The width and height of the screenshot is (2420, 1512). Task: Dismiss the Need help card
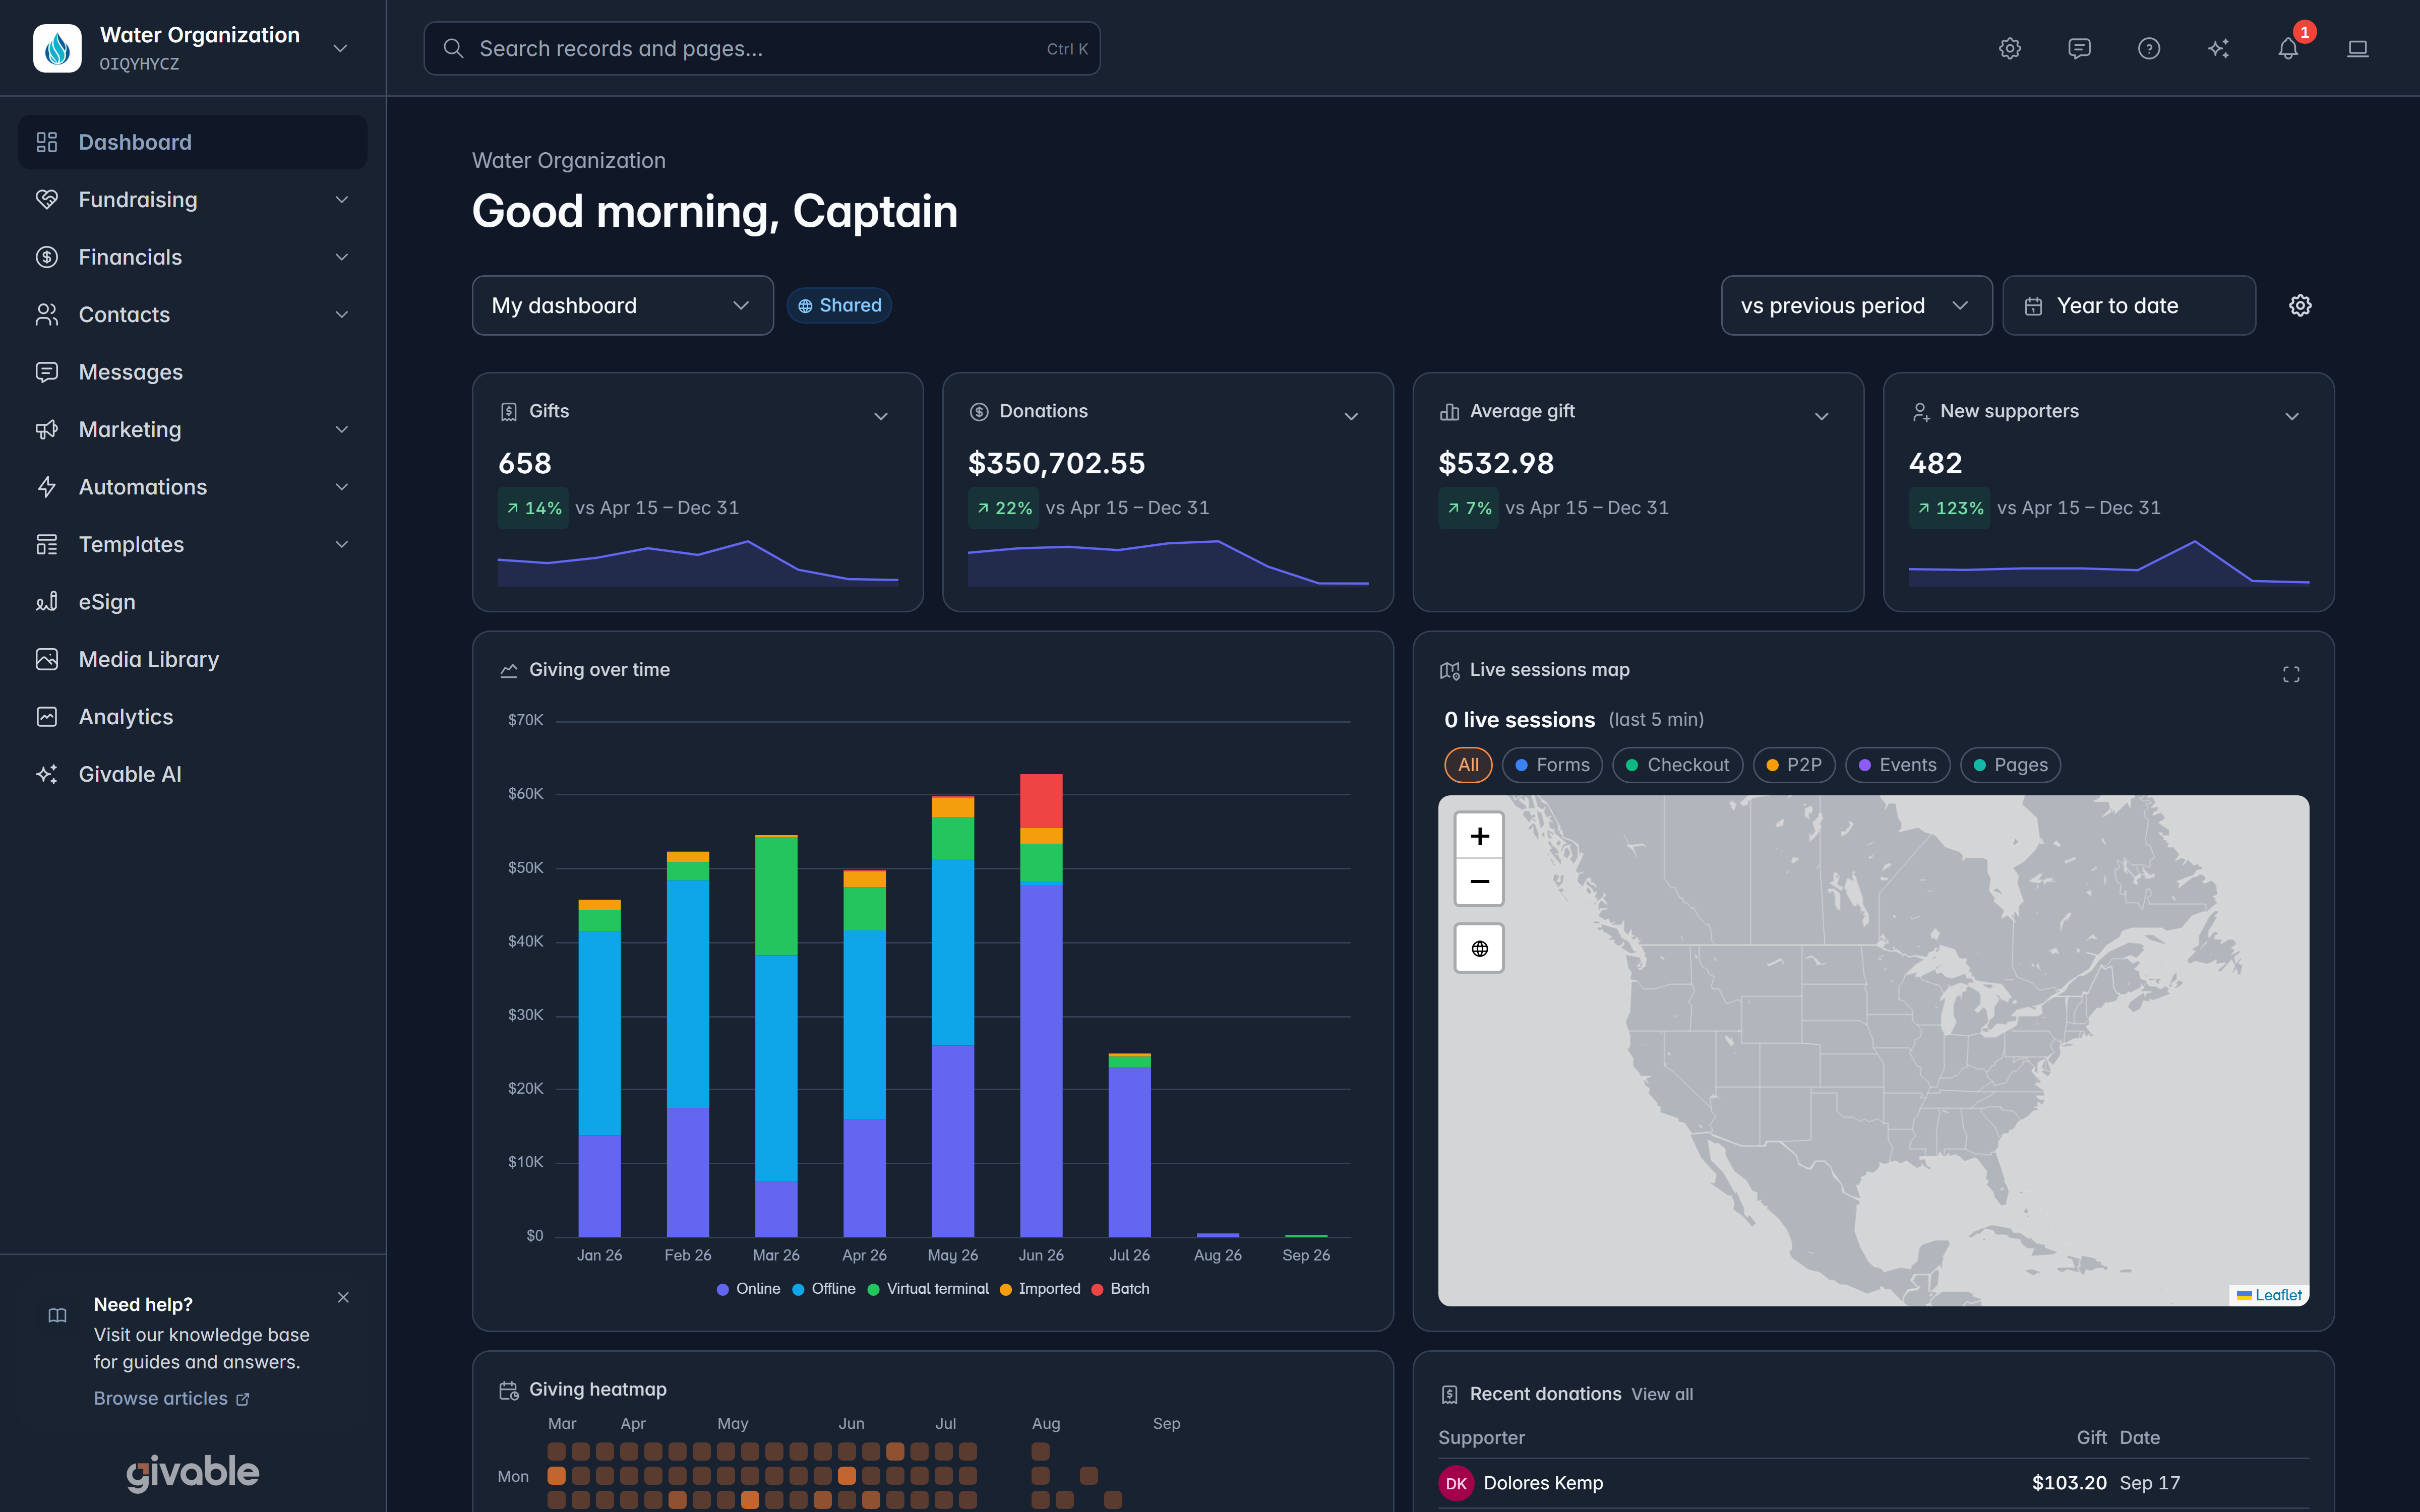pyautogui.click(x=343, y=1297)
